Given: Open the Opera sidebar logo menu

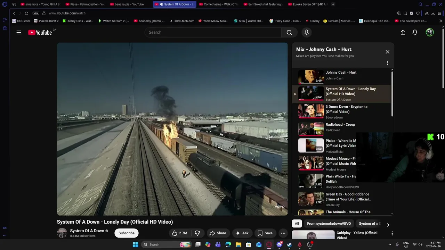Looking at the screenshot, I should (5, 4).
